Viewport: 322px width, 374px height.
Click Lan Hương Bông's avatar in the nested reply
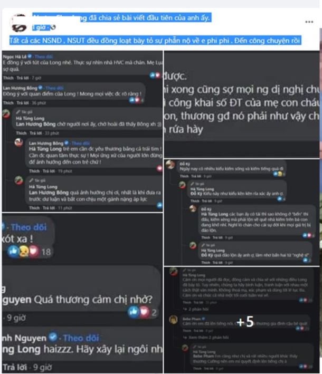18,142
